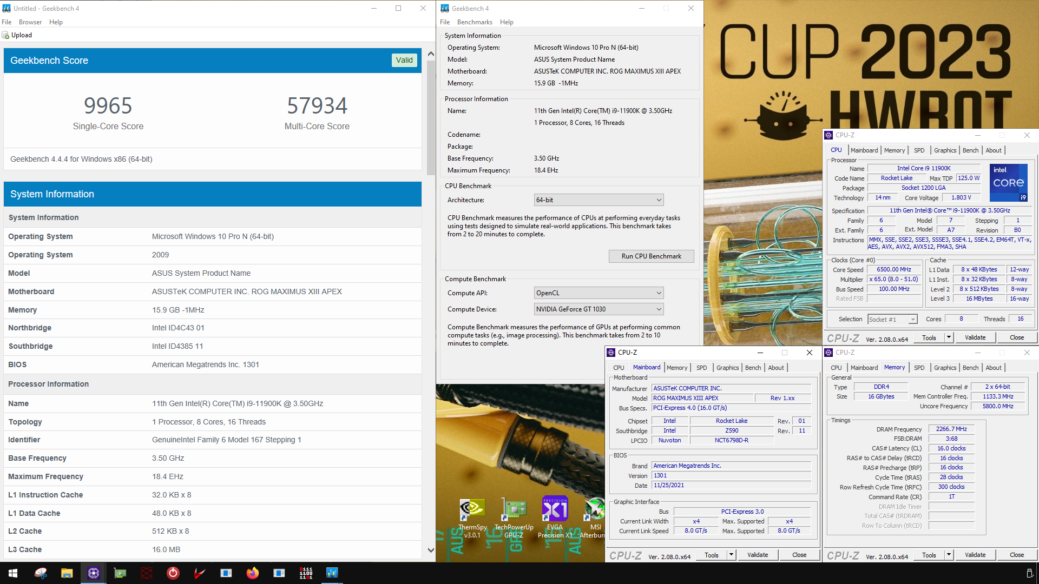Click the 9965 Single-Core Score
1039x584 pixels.
click(x=108, y=106)
